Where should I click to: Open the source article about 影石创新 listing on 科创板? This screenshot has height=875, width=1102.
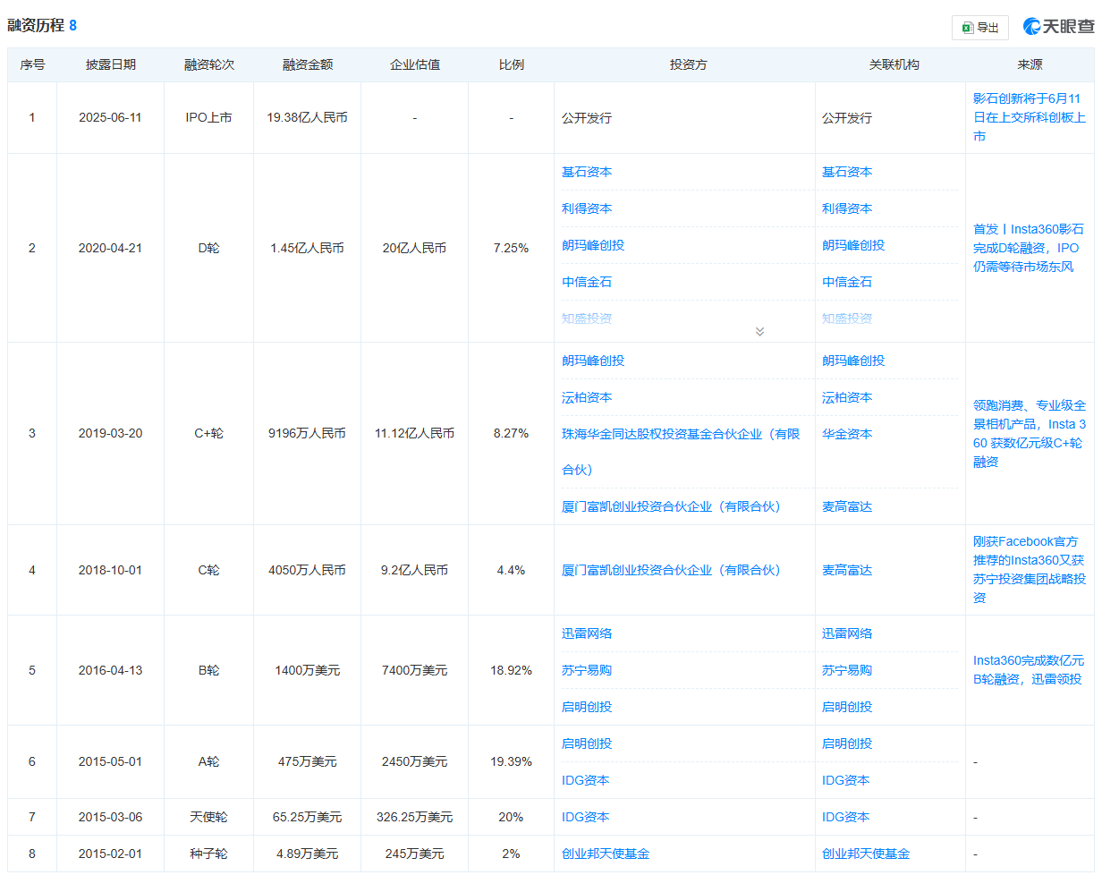pyautogui.click(x=1028, y=117)
